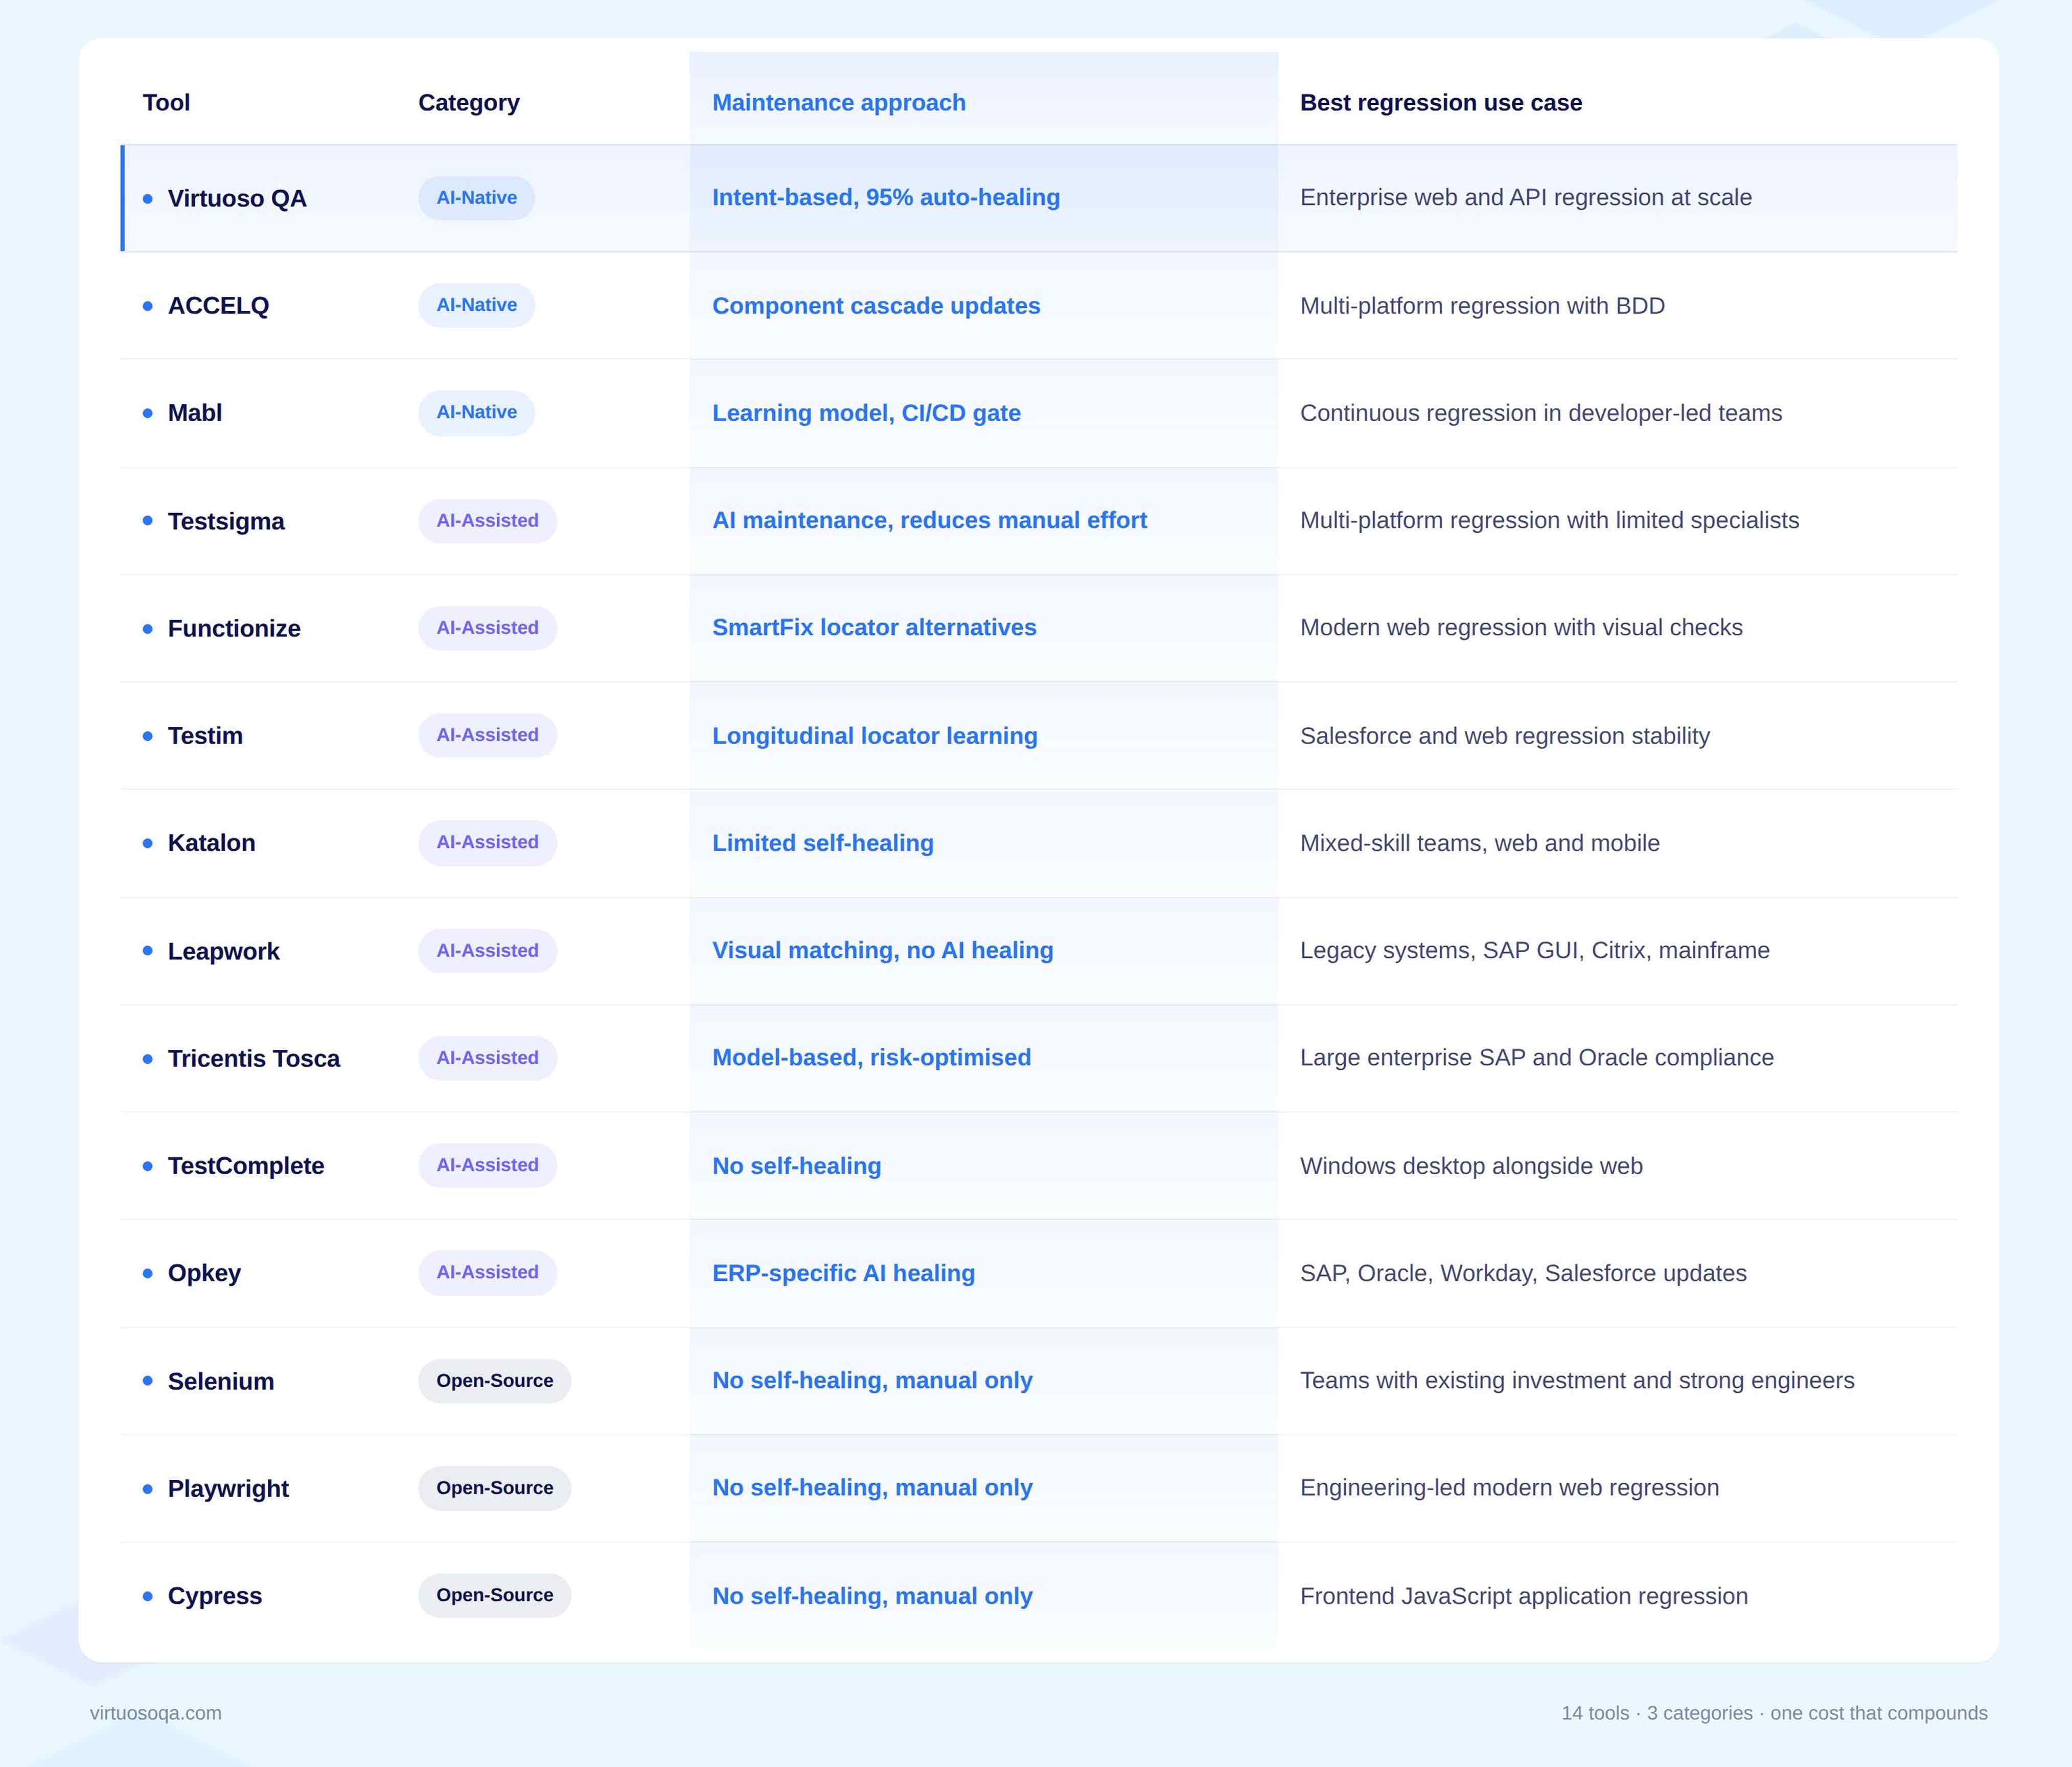Select 'Limited self-healing' text
This screenshot has width=2072, height=1767.
click(823, 843)
